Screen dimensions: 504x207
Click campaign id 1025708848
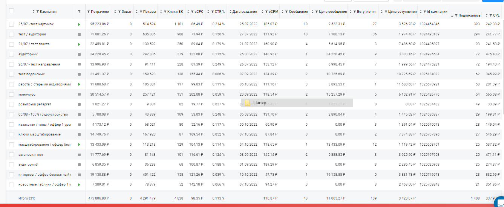pyautogui.click(x=429, y=184)
